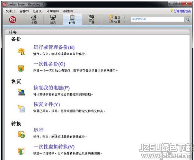194x160 pixels.
Task: Open the 工具 toolbox icon
Action: tap(91, 17)
